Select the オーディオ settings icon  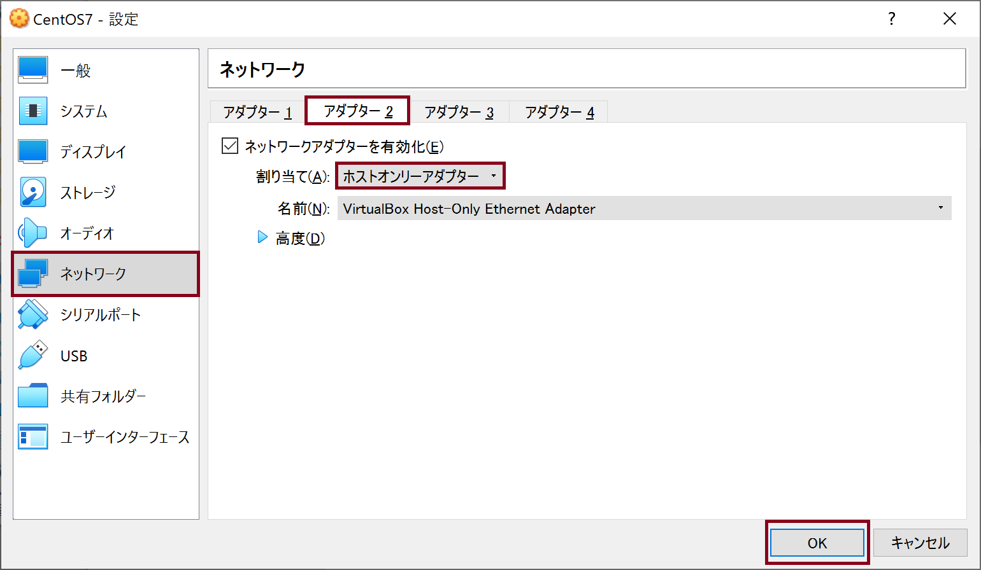pos(32,233)
